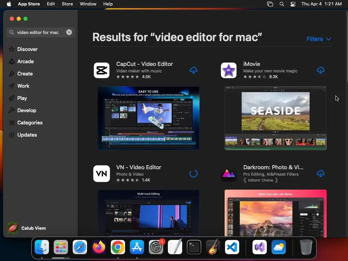
Task: Open TextEdit from the Dock
Action: click(x=175, y=247)
